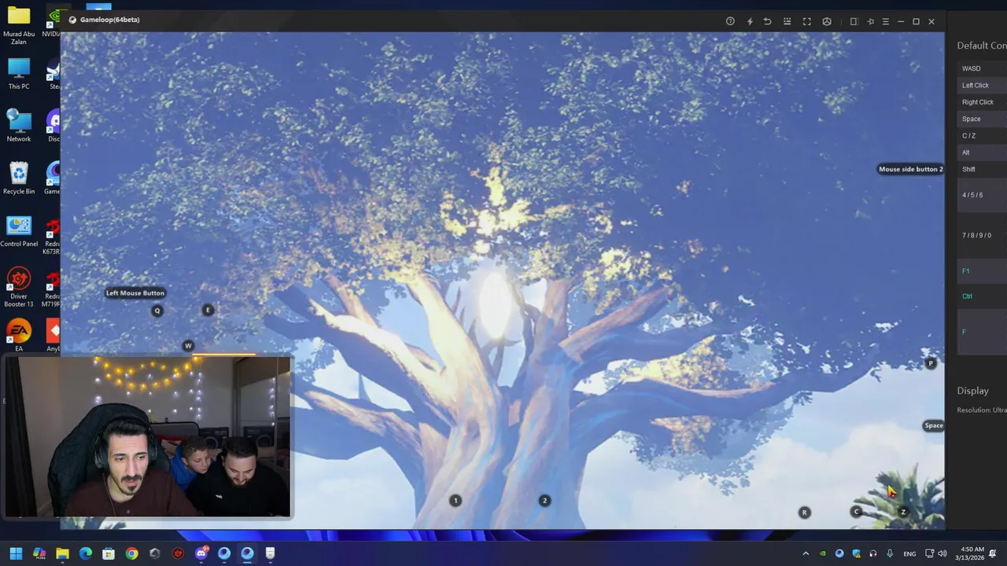Click the undo arrow icon in Gameloop
The height and width of the screenshot is (566, 1007).
click(x=768, y=21)
